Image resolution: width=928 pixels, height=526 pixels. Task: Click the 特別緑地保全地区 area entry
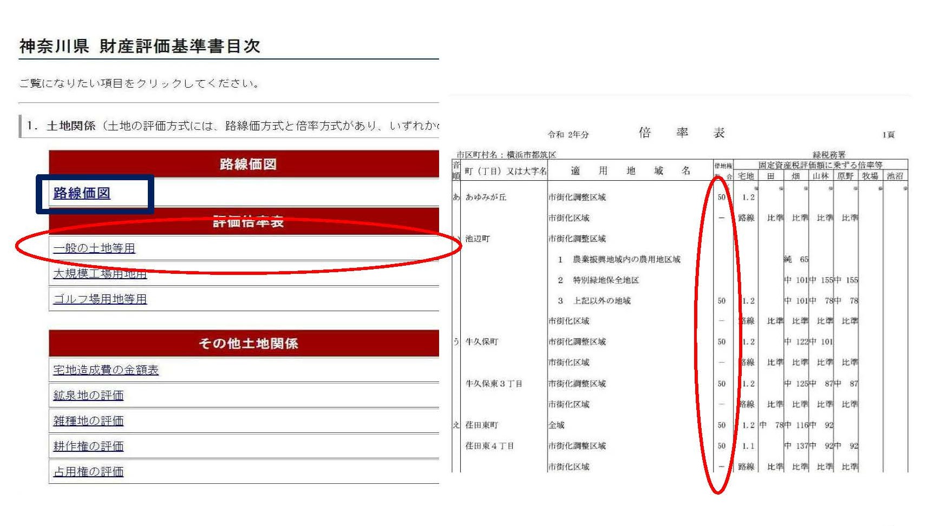click(x=606, y=280)
